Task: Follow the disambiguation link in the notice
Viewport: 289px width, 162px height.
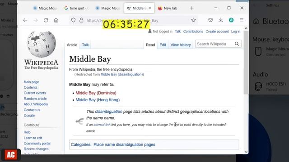Action: [x=108, y=112]
